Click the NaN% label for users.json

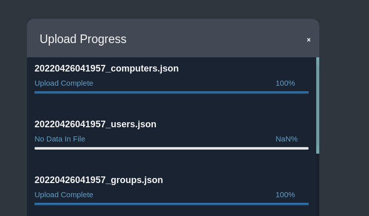286,139
